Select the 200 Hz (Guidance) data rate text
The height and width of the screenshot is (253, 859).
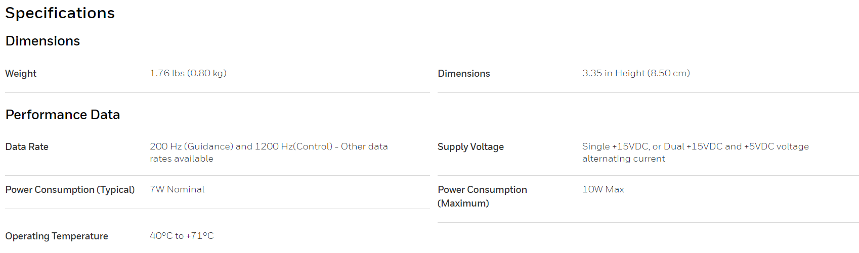pos(269,146)
